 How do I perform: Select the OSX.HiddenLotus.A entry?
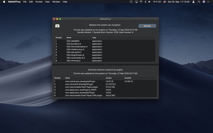click(105, 49)
